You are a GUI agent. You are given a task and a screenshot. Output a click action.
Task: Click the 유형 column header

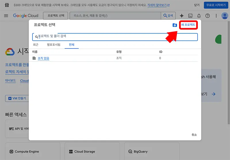(x=119, y=52)
